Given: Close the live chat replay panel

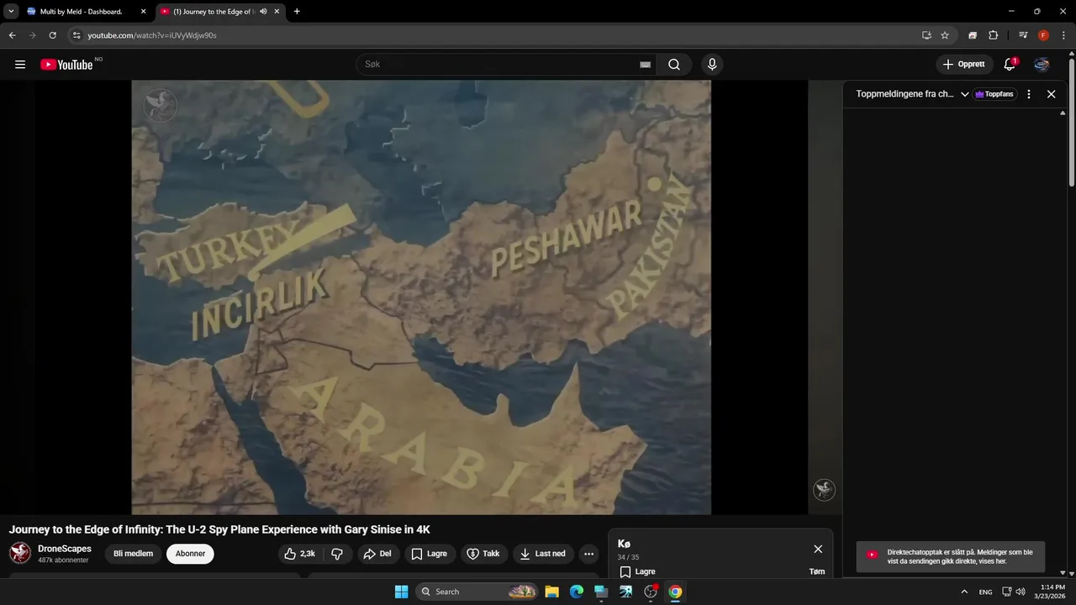Looking at the screenshot, I should (1051, 94).
